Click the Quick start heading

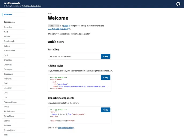click(x=56, y=42)
